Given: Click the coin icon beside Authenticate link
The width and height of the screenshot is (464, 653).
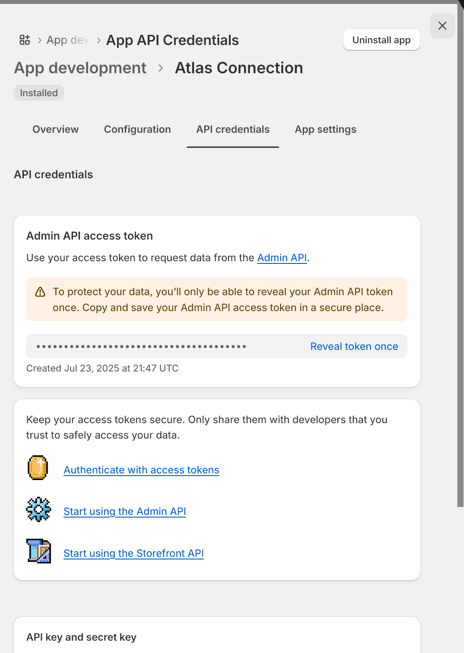Looking at the screenshot, I should [x=38, y=468].
